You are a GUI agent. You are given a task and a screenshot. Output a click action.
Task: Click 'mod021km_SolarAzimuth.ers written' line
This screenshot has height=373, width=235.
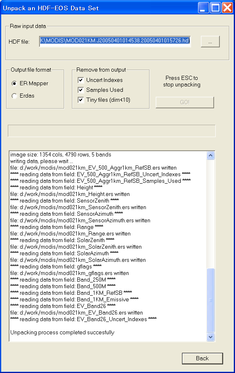[x=78, y=260]
